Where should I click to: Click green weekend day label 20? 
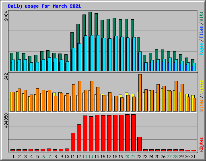pos(127,157)
